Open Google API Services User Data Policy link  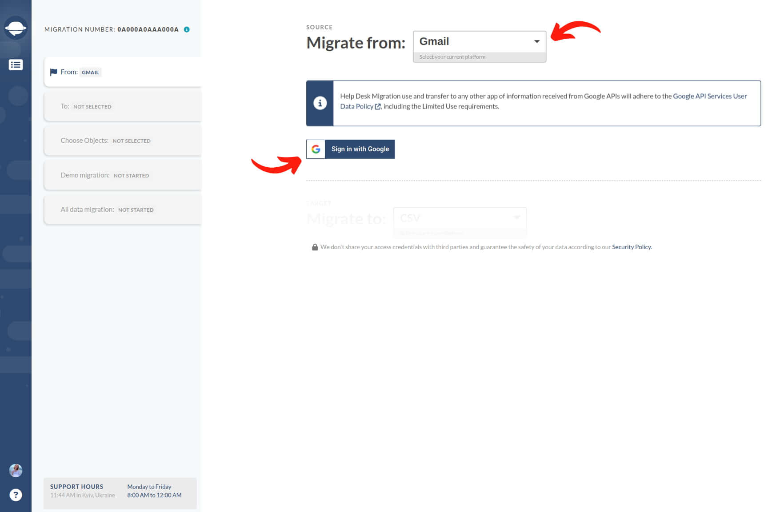(710, 96)
